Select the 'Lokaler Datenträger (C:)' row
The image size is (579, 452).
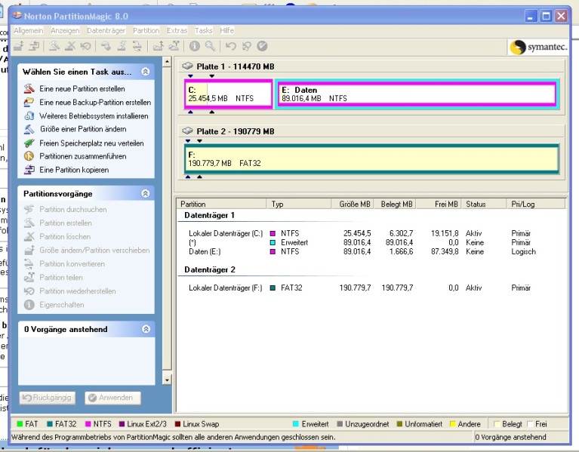click(x=371, y=234)
